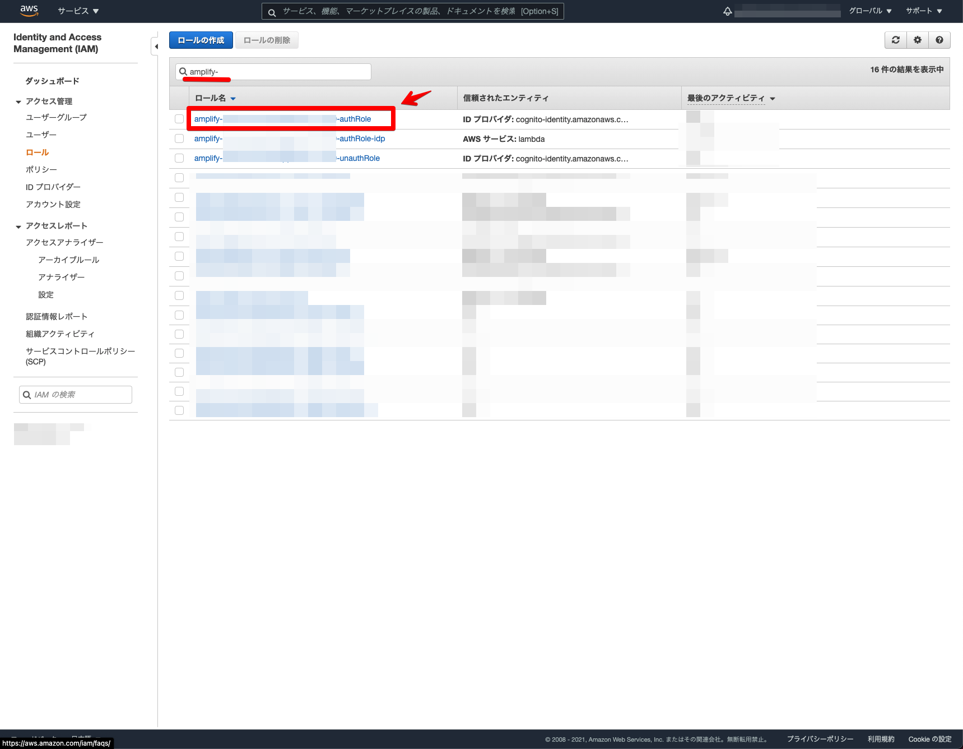
Task: Navigate to ポリシー in the sidebar
Action: click(x=42, y=169)
